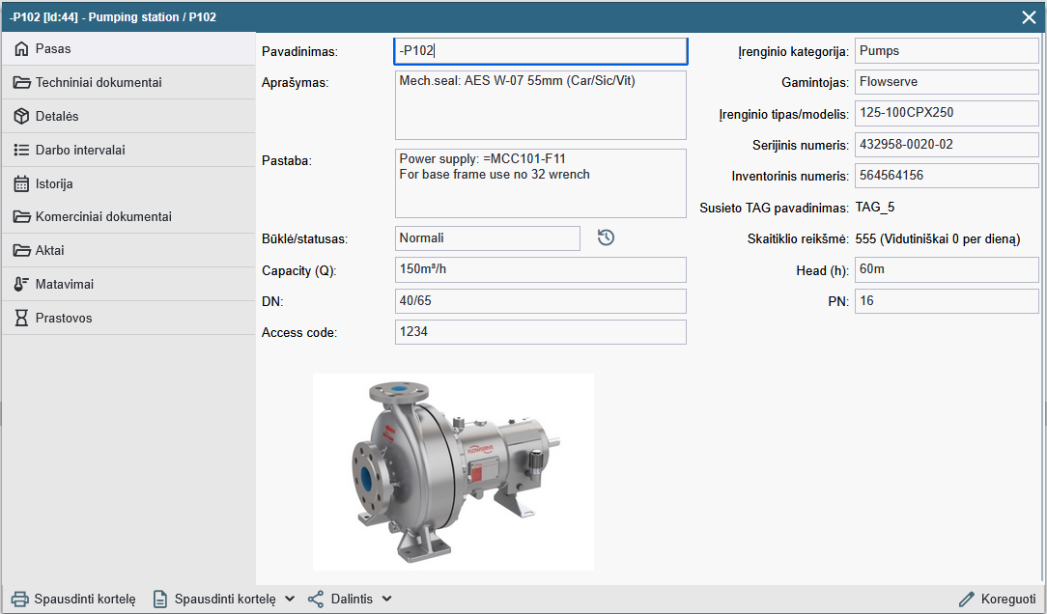This screenshot has height=614, width=1047.
Task: Click the document icon beside second Spausdinti kortelę
Action: (160, 600)
